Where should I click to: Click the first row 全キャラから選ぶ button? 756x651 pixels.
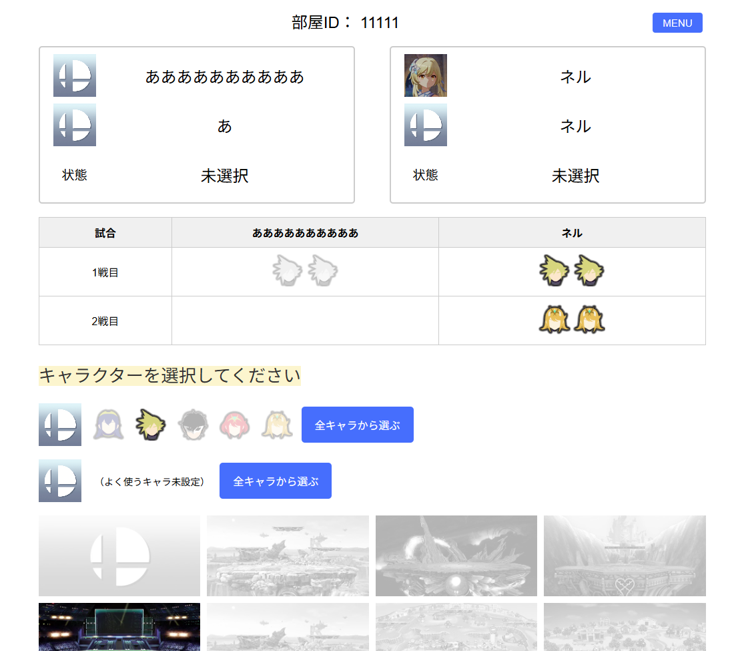pyautogui.click(x=357, y=425)
